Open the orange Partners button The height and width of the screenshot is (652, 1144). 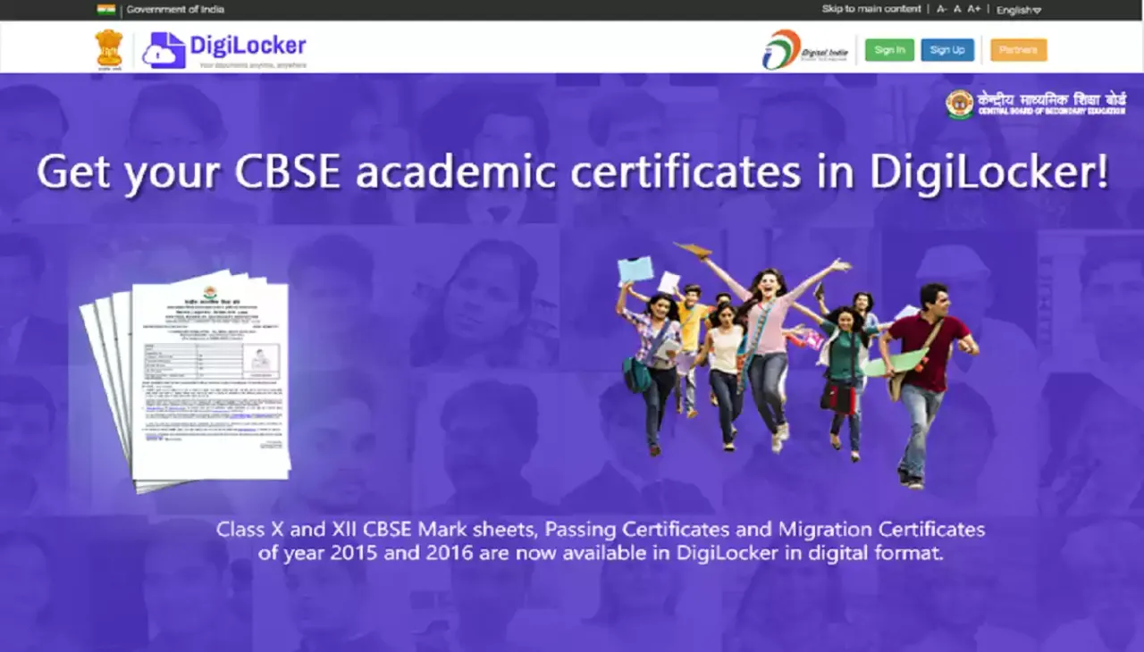(x=1018, y=50)
